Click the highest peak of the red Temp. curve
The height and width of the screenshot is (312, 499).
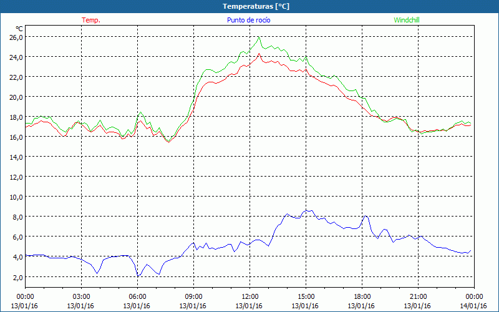click(x=259, y=54)
